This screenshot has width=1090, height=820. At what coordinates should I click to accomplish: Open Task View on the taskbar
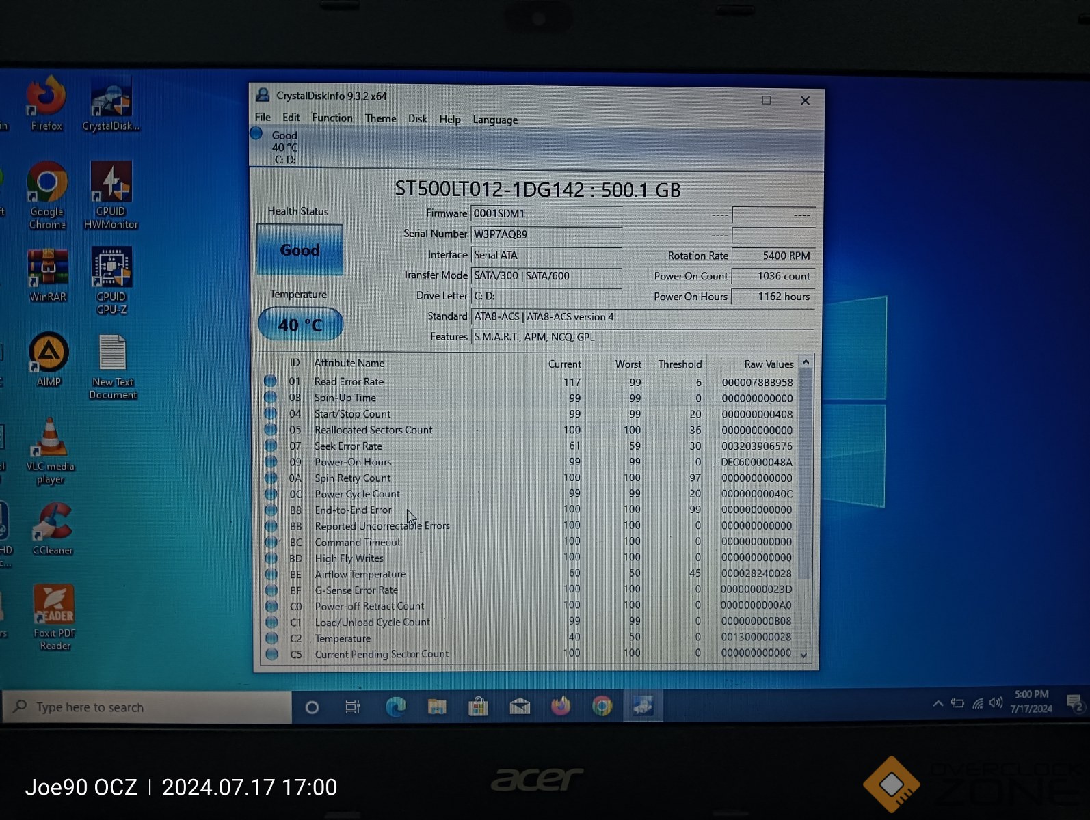click(352, 707)
